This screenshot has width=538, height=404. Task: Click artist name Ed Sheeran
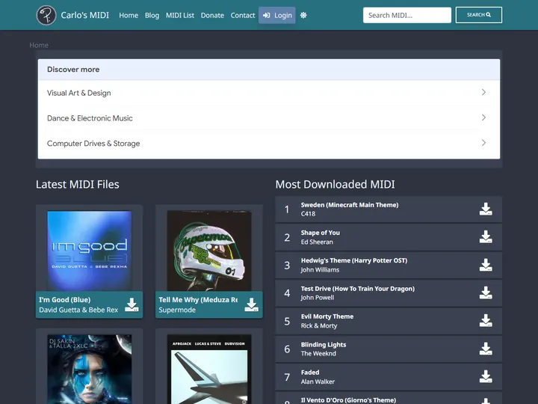317,242
